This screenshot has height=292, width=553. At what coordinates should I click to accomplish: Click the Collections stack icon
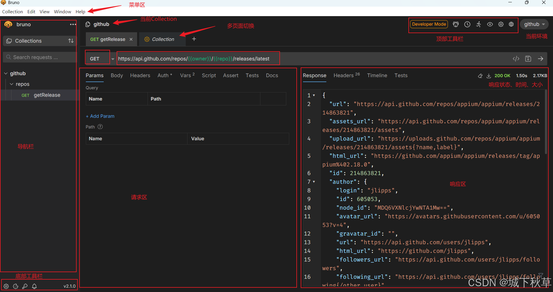coord(9,41)
